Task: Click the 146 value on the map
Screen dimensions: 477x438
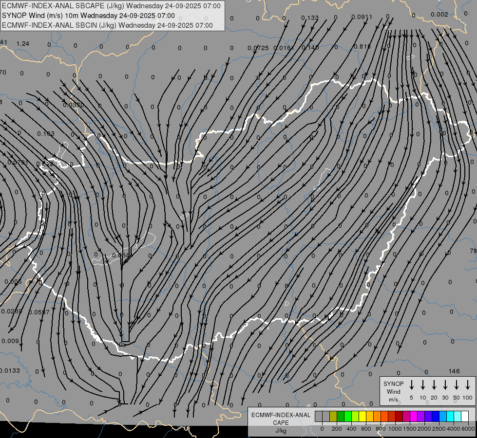Action: [x=454, y=371]
